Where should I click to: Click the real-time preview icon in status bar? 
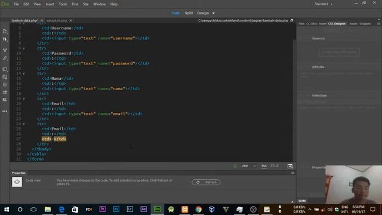pos(290,166)
